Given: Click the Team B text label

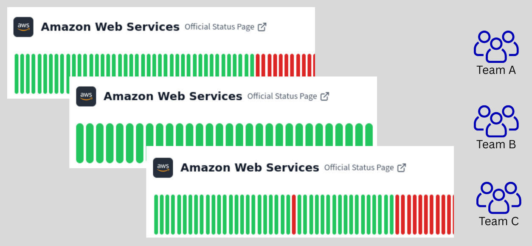Looking at the screenshot, I should coord(496,144).
